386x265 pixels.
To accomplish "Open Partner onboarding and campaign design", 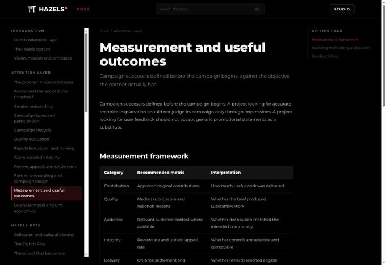I will (x=38, y=178).
